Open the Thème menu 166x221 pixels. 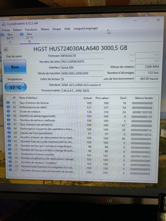click(45, 29)
